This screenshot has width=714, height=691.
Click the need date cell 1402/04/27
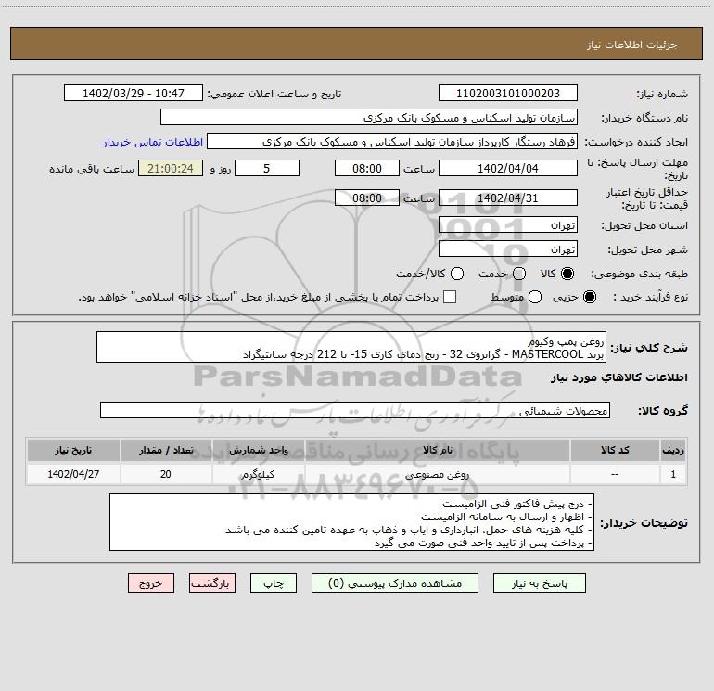(73, 474)
